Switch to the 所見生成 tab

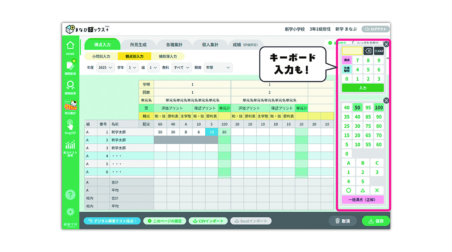[x=138, y=44]
